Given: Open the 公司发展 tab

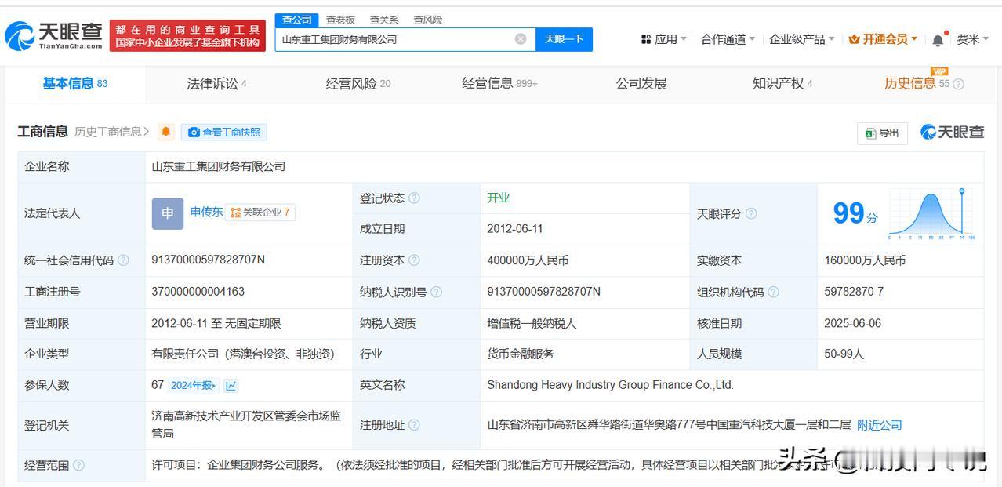Looking at the screenshot, I should point(641,83).
